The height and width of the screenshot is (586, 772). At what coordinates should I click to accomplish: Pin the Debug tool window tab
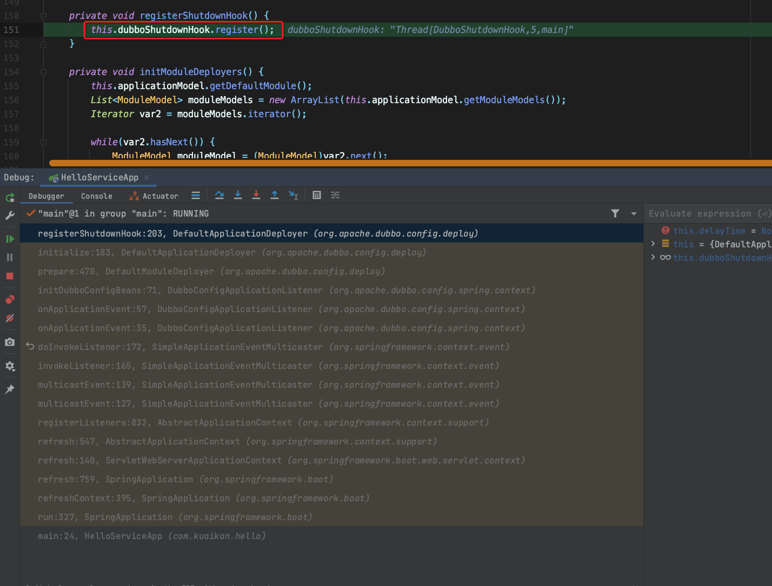tap(9, 389)
